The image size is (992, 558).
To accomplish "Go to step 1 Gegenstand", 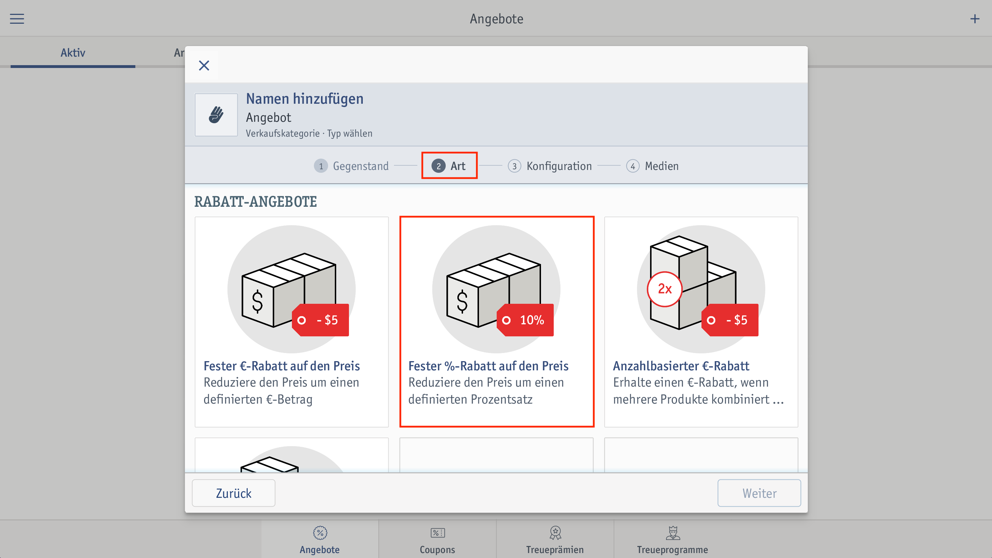I will [351, 166].
